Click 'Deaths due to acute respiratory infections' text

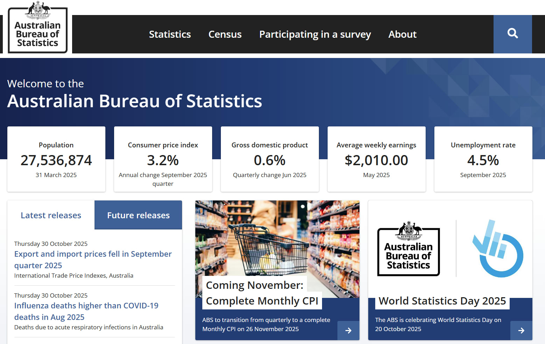(89, 327)
